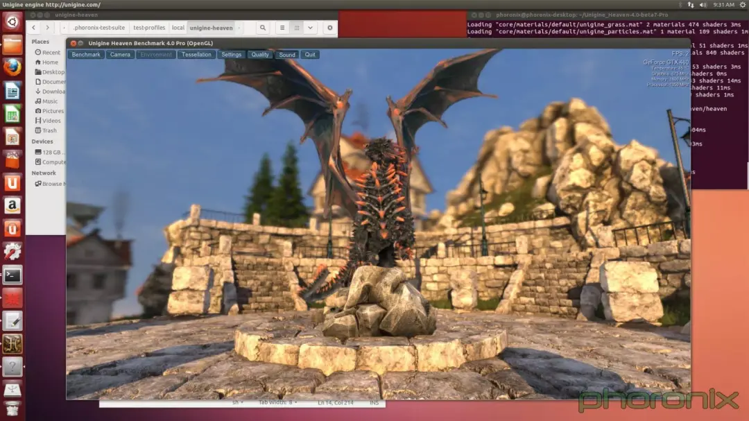
Task: Open the Settings menu in Heaven
Action: click(231, 55)
